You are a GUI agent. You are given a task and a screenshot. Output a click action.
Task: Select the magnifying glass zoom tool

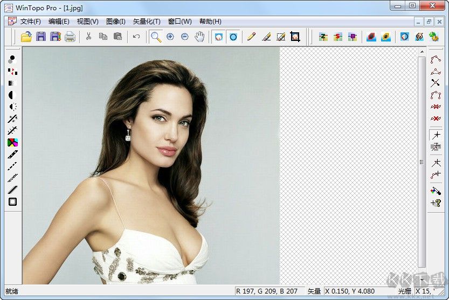pyautogui.click(x=156, y=37)
